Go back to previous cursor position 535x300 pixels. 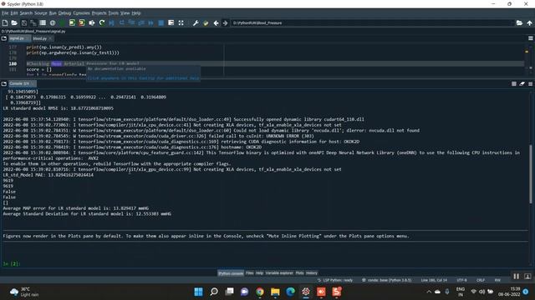coord(216,22)
